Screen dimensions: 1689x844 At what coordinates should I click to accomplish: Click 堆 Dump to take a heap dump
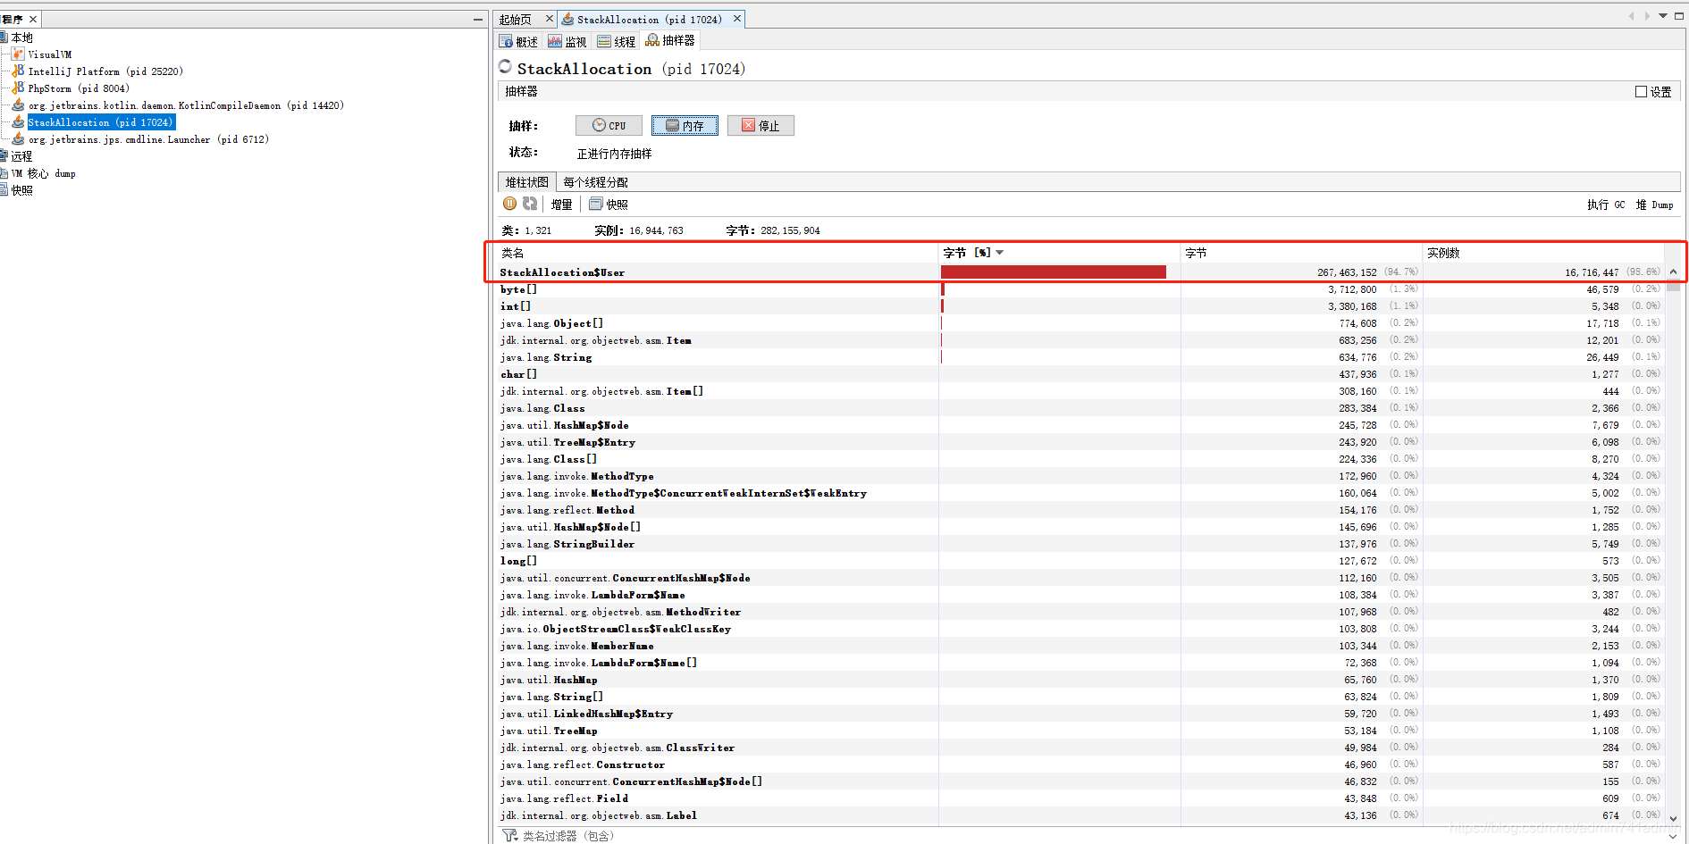1654,205
